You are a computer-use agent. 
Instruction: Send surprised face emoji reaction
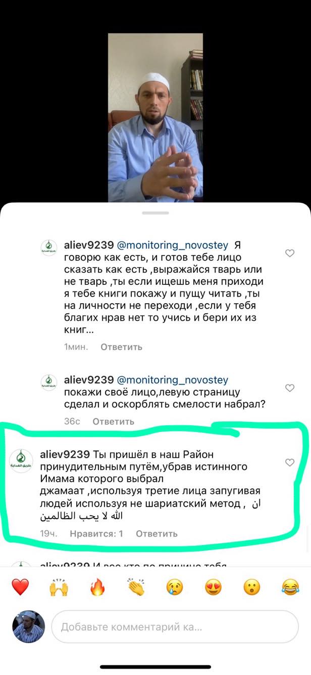(x=251, y=587)
